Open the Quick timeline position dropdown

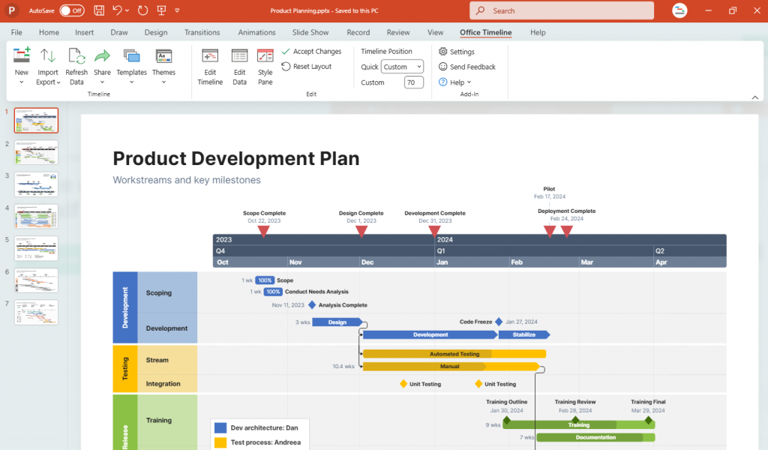402,66
